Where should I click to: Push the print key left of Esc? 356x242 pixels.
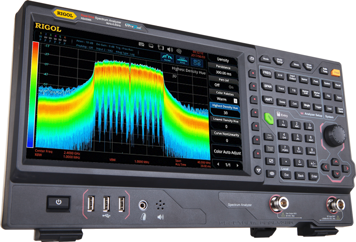click(x=271, y=174)
